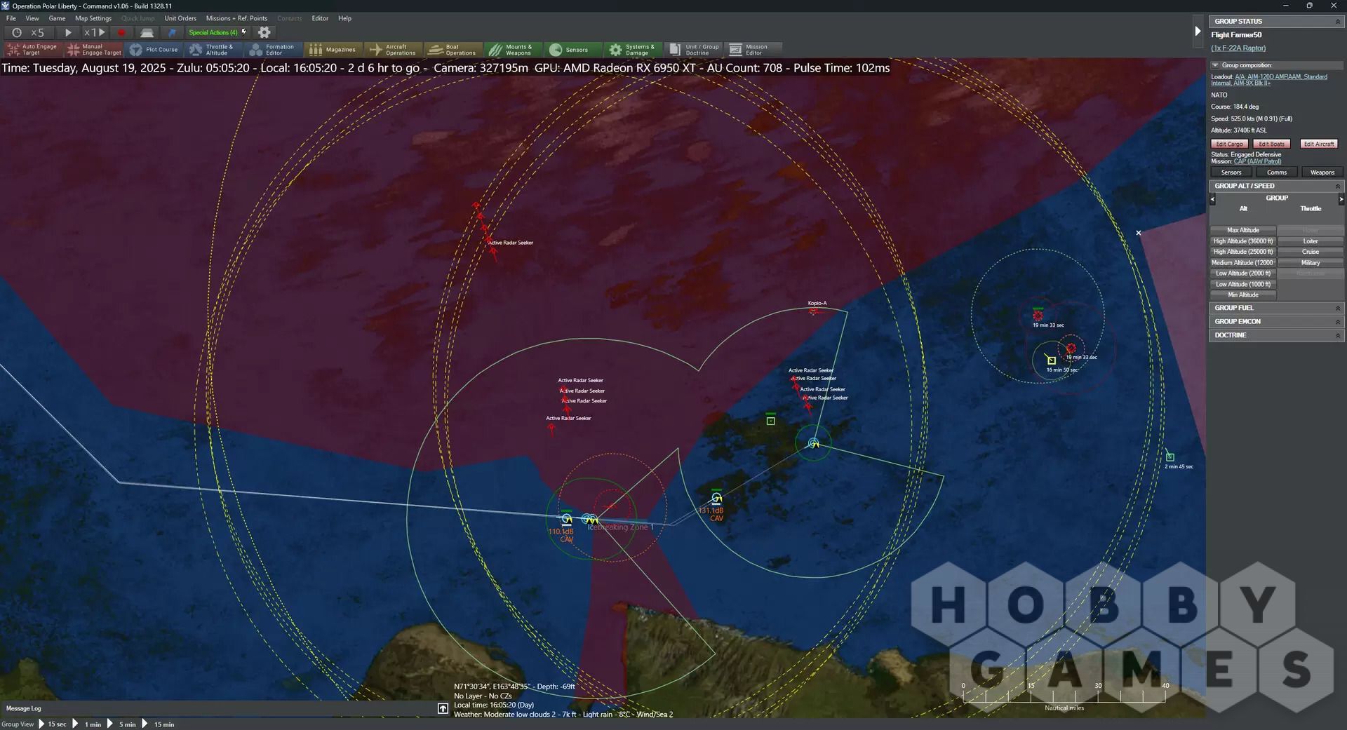
Task: Open the Game menu
Action: [57, 18]
